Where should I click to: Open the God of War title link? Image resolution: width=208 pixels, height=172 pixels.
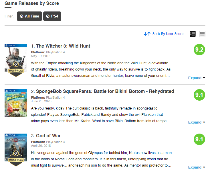tap(48, 136)
